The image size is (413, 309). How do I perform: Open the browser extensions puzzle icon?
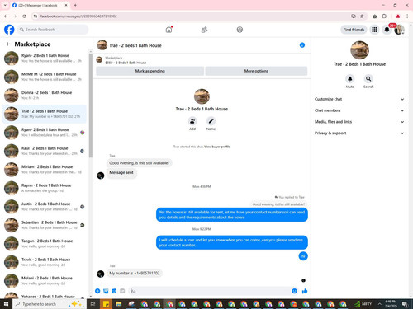384,16
